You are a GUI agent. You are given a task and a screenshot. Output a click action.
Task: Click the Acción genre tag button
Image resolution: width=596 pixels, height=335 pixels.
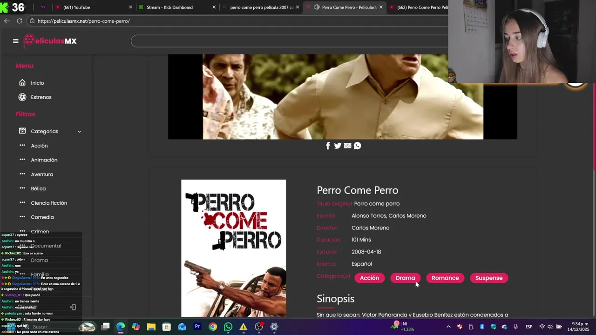369,278
